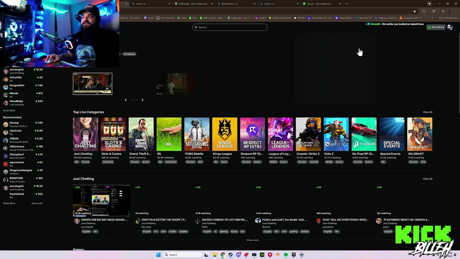Image resolution: width=460 pixels, height=259 pixels.
Task: Open the Twitch bookmark
Action: [149, 18]
